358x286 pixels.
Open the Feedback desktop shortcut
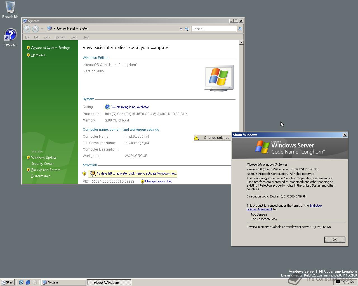[10, 37]
